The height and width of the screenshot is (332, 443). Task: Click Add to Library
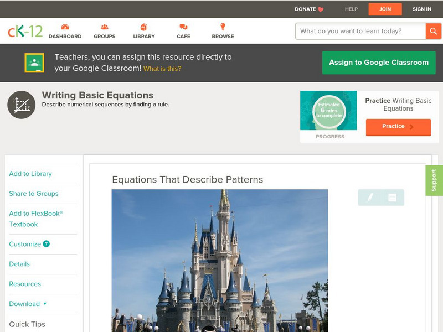tap(30, 174)
